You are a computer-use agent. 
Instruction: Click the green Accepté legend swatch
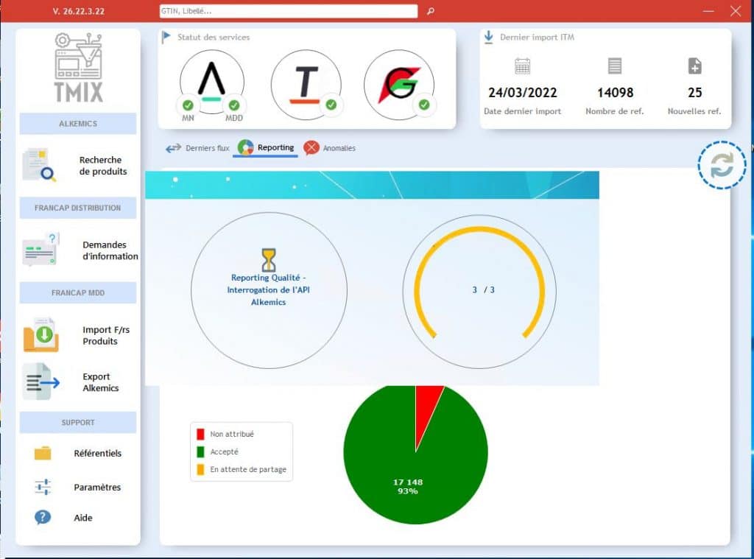(x=200, y=451)
